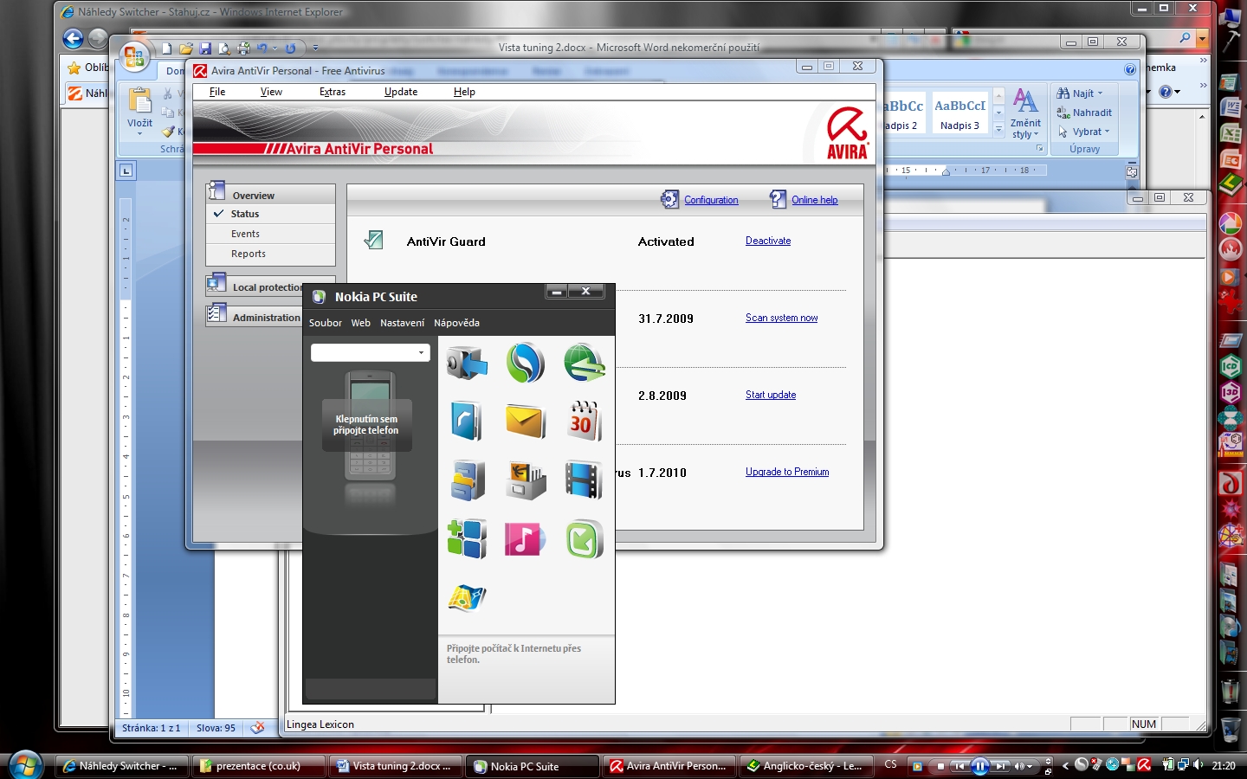Screen dimensions: 1247x779
Task: Click the Start update link
Action: pyautogui.click(x=771, y=395)
